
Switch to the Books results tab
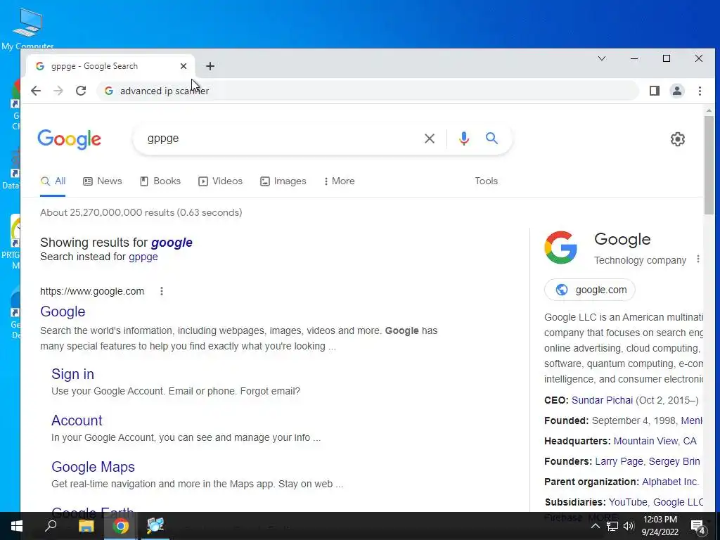click(x=160, y=181)
